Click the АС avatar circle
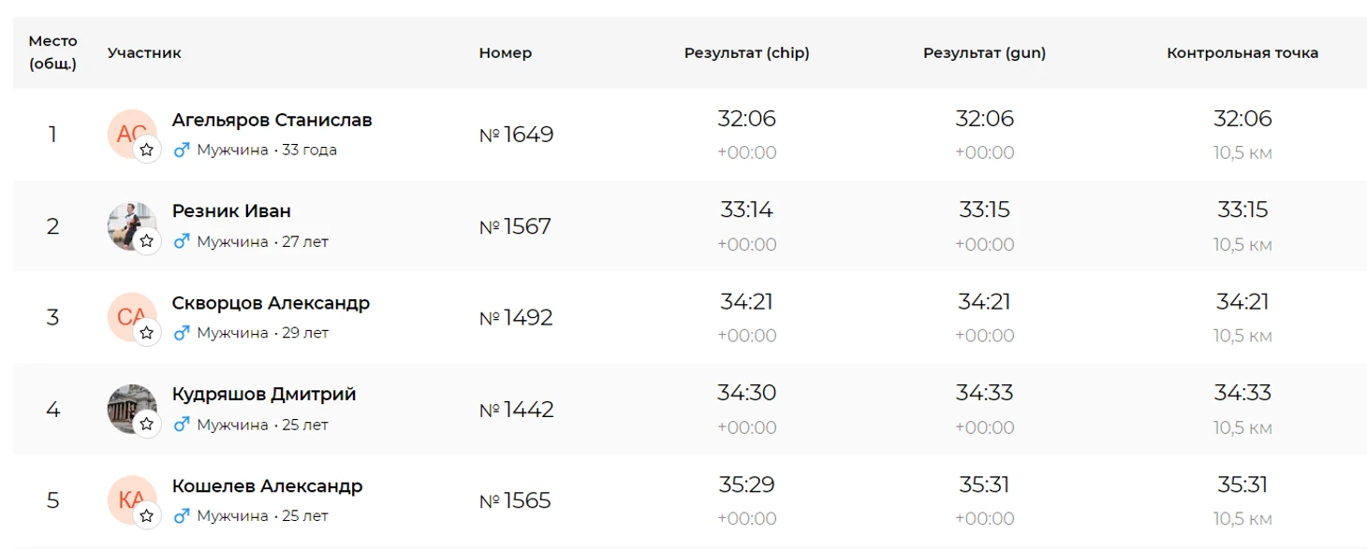This screenshot has height=549, width=1367. [x=127, y=131]
